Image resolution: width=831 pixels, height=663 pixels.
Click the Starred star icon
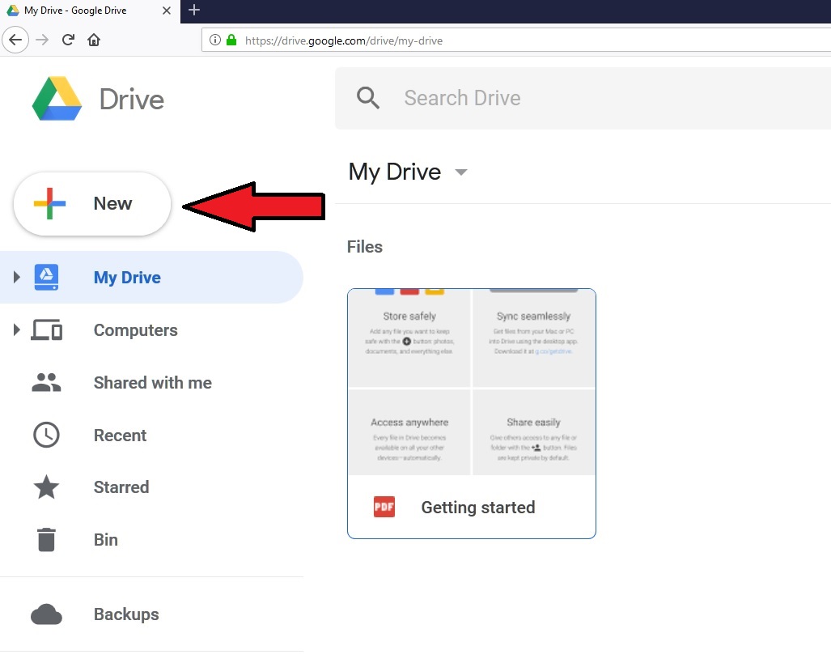coord(46,487)
